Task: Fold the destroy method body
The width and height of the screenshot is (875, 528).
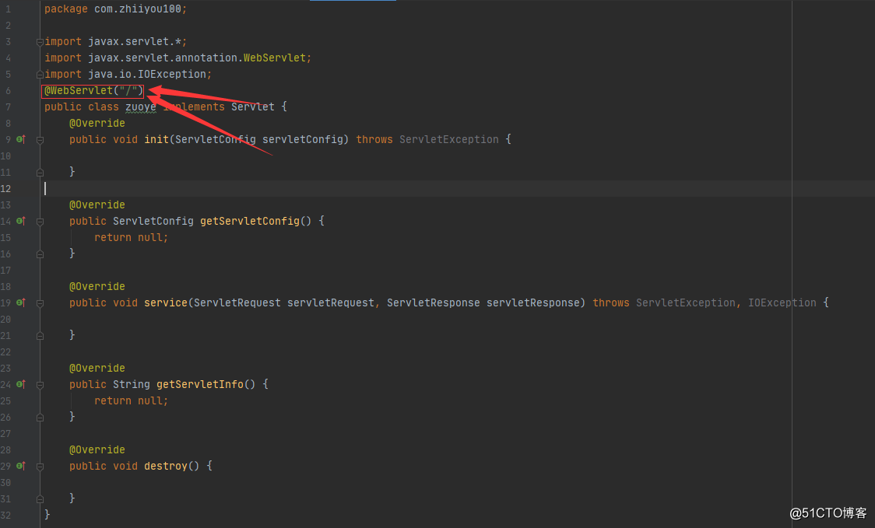Action: [40, 467]
